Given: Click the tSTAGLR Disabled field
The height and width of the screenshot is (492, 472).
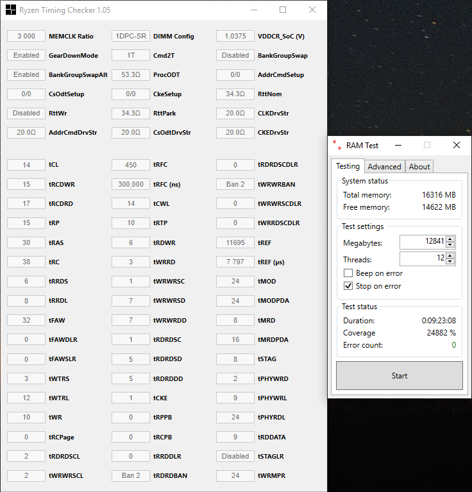Looking at the screenshot, I should (x=235, y=456).
